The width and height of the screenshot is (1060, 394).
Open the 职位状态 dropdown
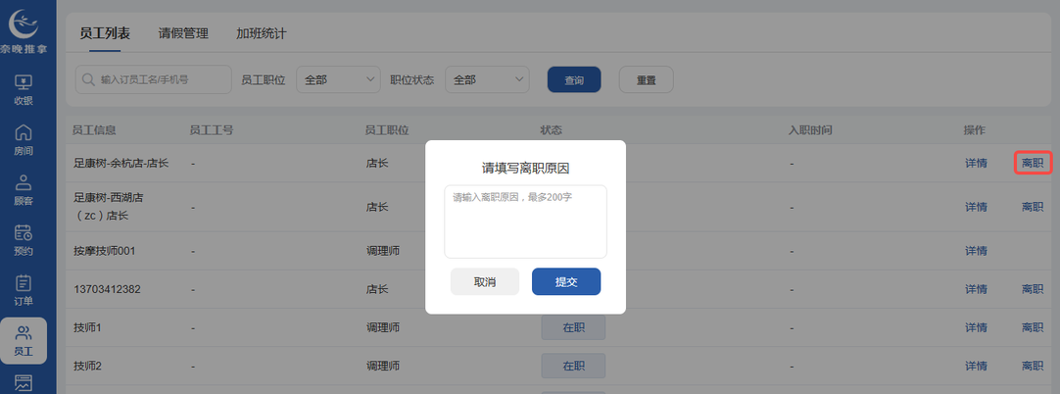coord(487,79)
